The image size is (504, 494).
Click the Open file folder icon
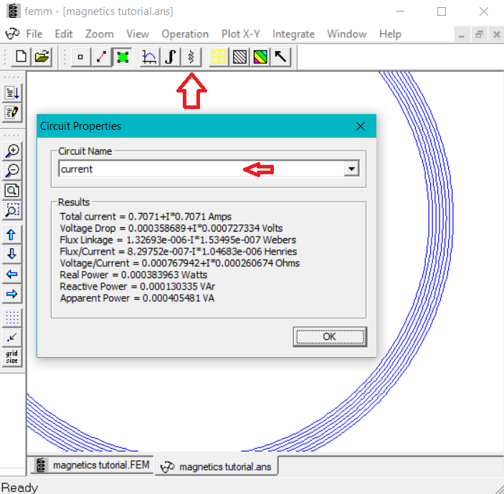(x=42, y=57)
